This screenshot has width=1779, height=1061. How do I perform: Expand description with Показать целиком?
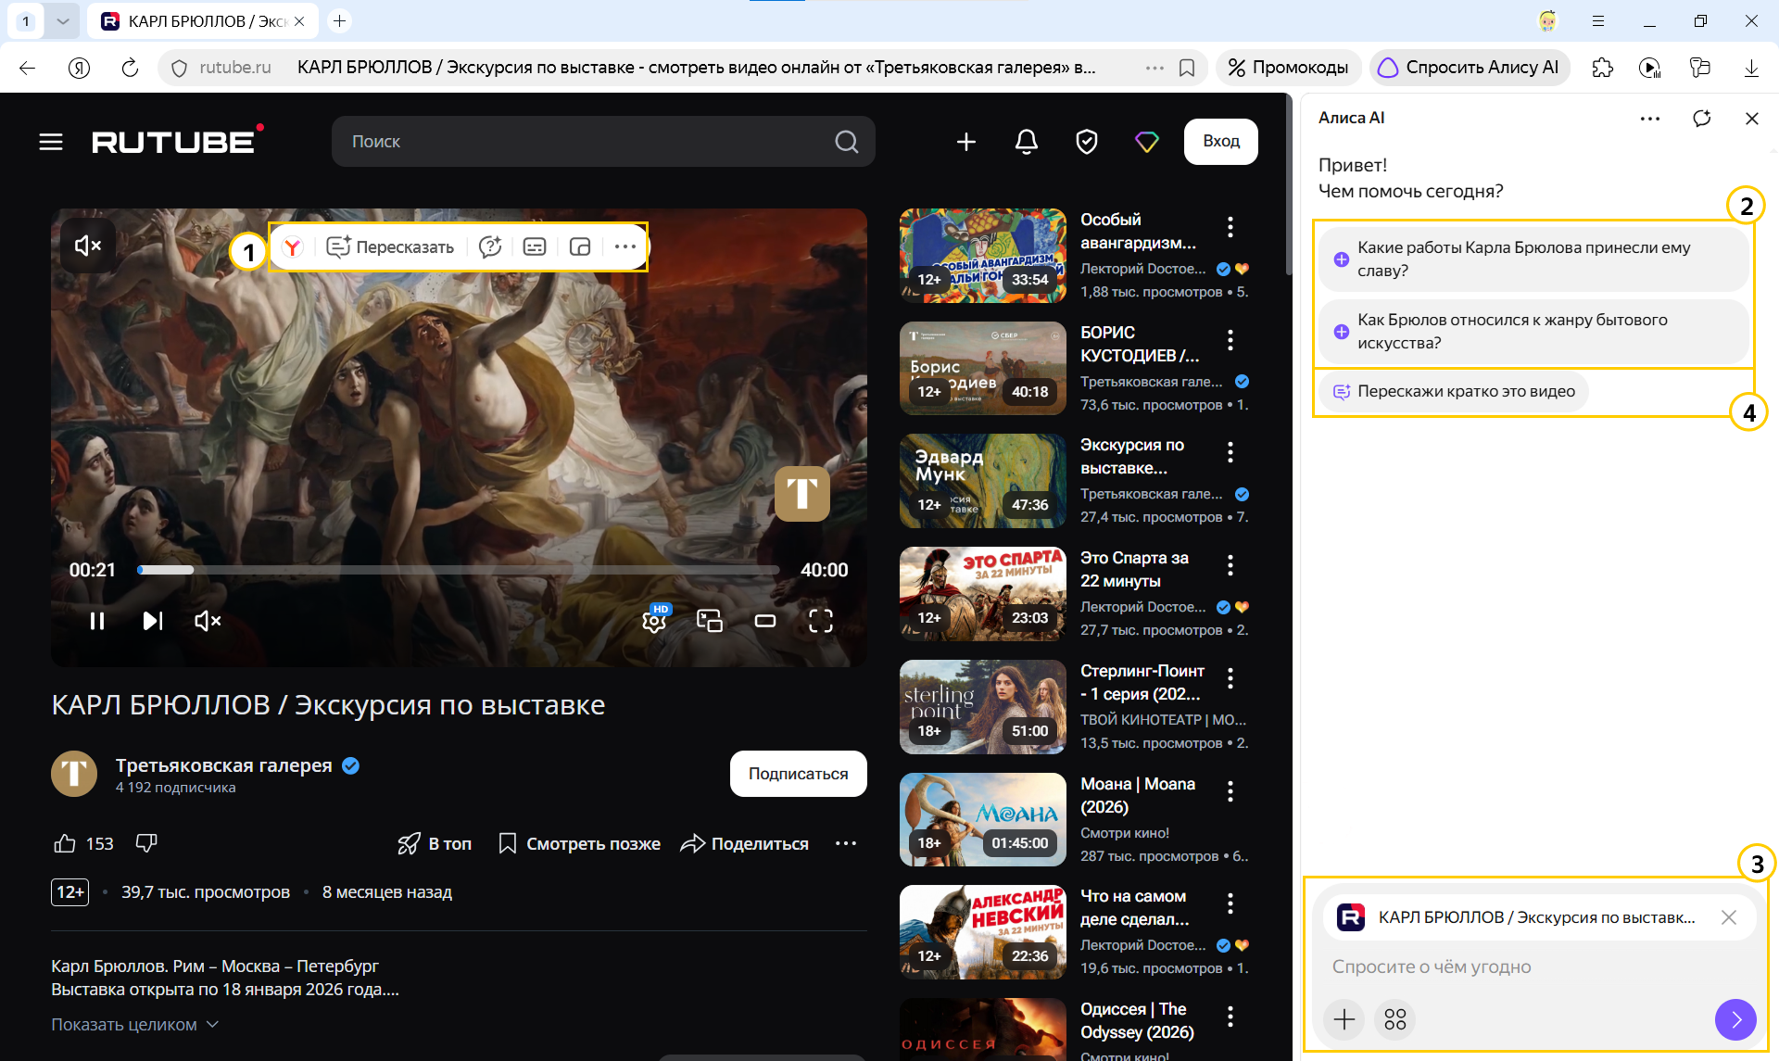134,1024
